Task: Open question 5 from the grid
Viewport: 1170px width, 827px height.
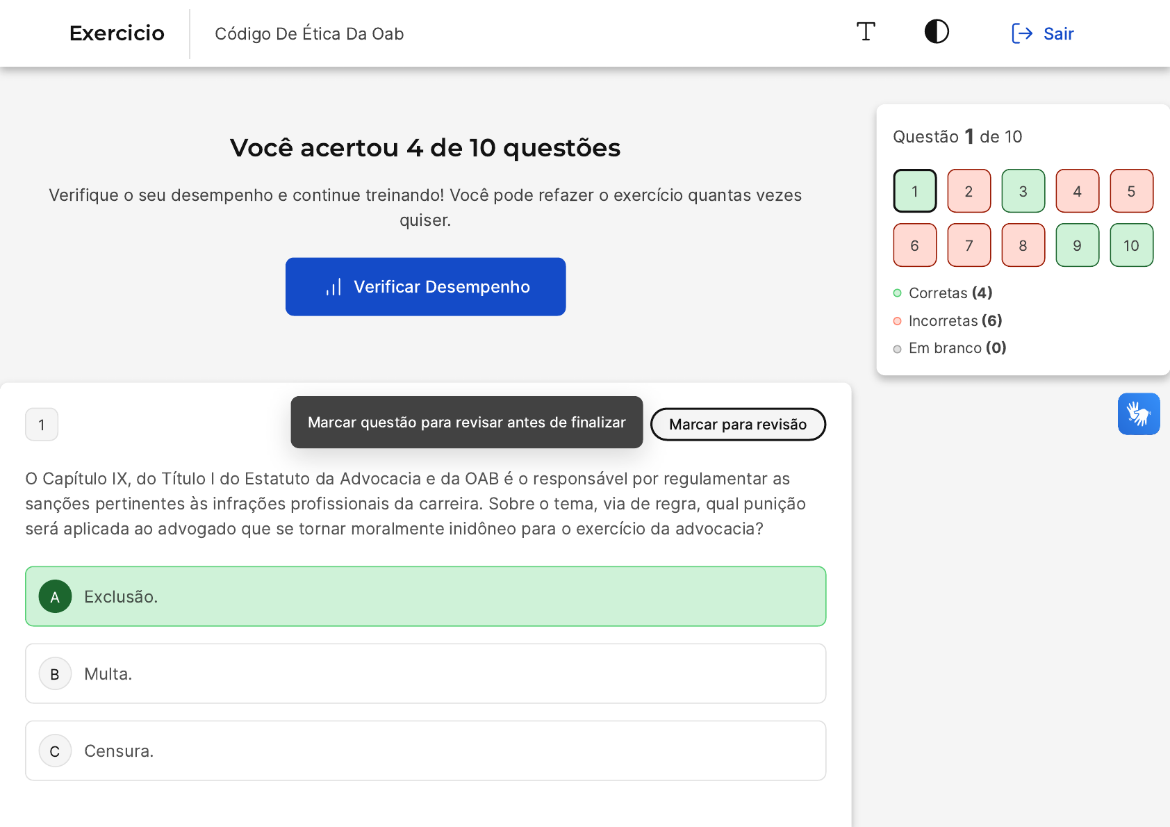Action: pos(1131,191)
